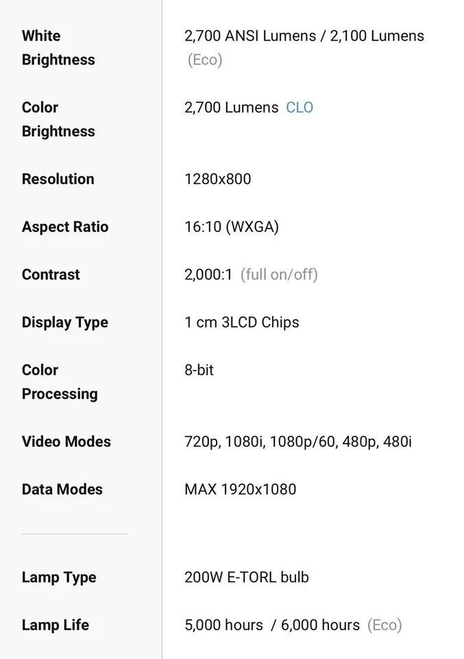Click the Video Modes label
Screen dimensions: 464x659
pyautogui.click(x=66, y=441)
